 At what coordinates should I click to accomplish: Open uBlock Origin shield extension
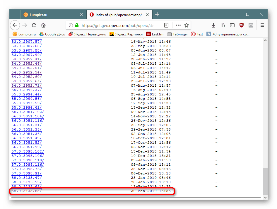[x=242, y=25]
